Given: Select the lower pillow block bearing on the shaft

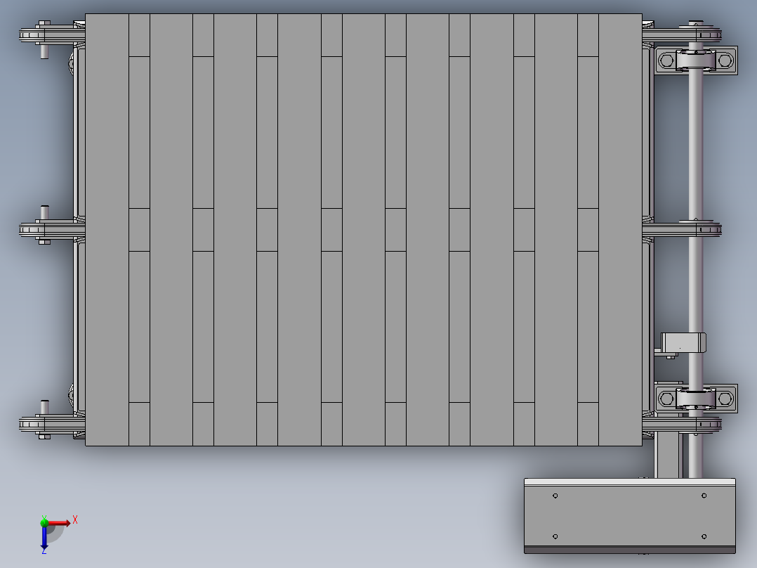Looking at the screenshot, I should click(696, 399).
